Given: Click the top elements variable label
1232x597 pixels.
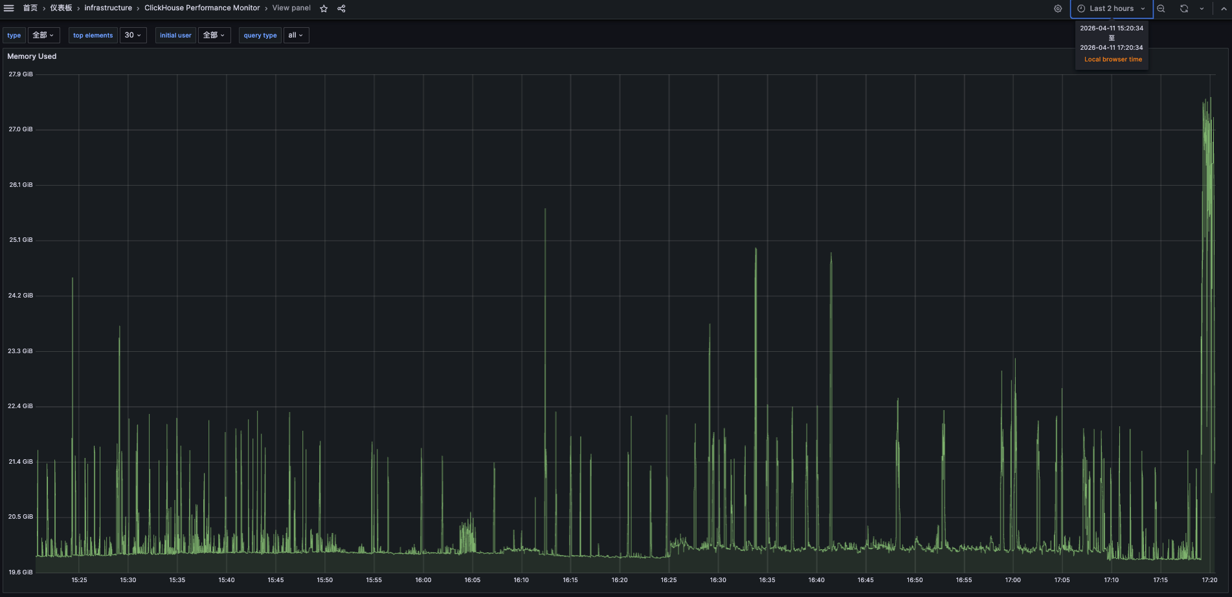Looking at the screenshot, I should click(93, 36).
